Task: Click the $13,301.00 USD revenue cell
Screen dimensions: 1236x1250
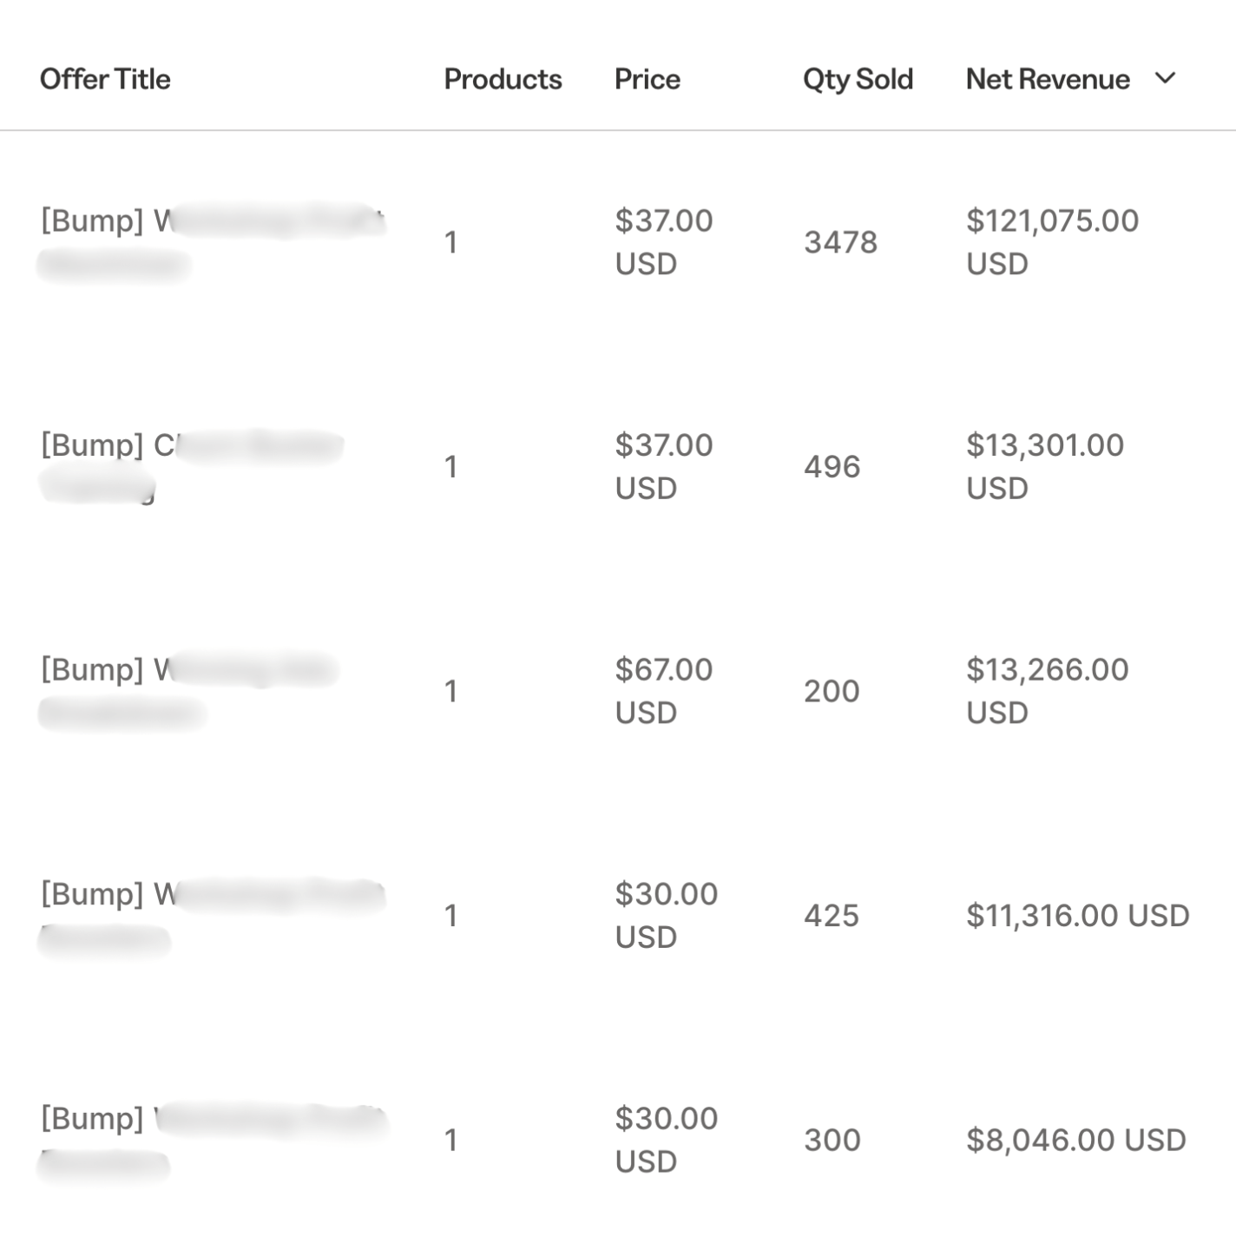Action: point(1045,466)
